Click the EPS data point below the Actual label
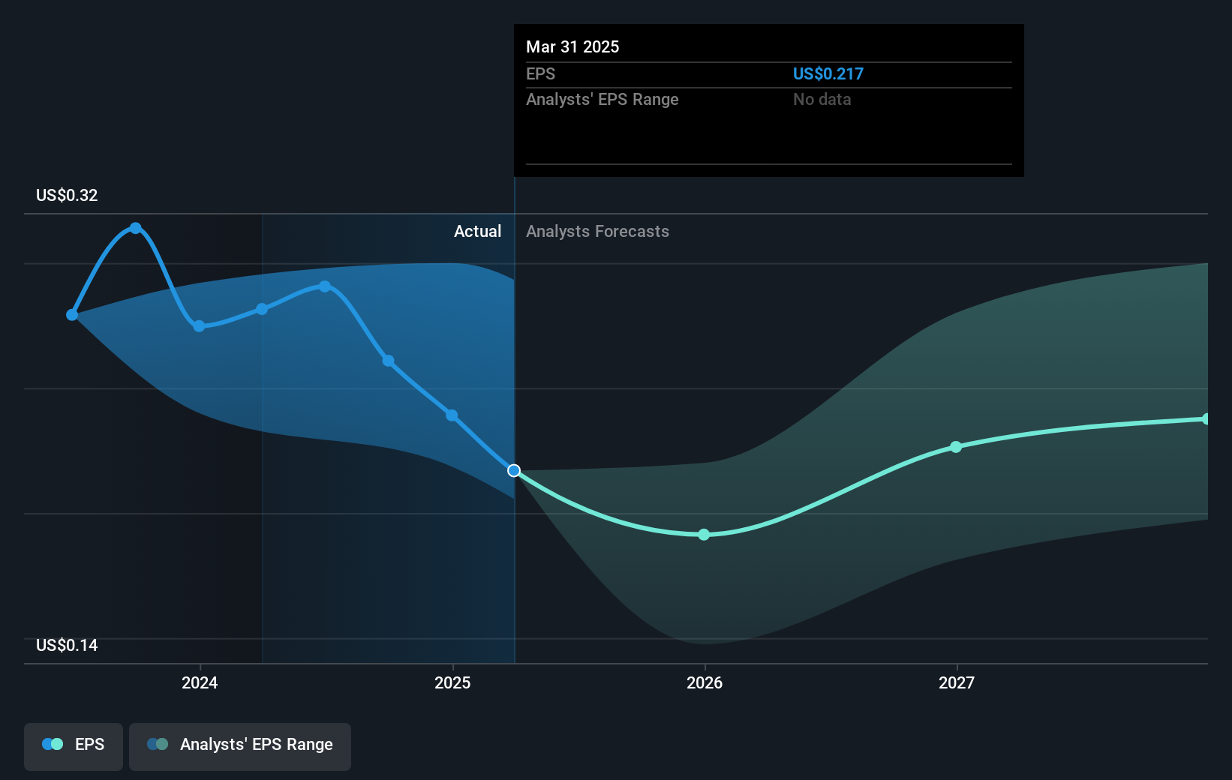The height and width of the screenshot is (780, 1232). [x=451, y=415]
